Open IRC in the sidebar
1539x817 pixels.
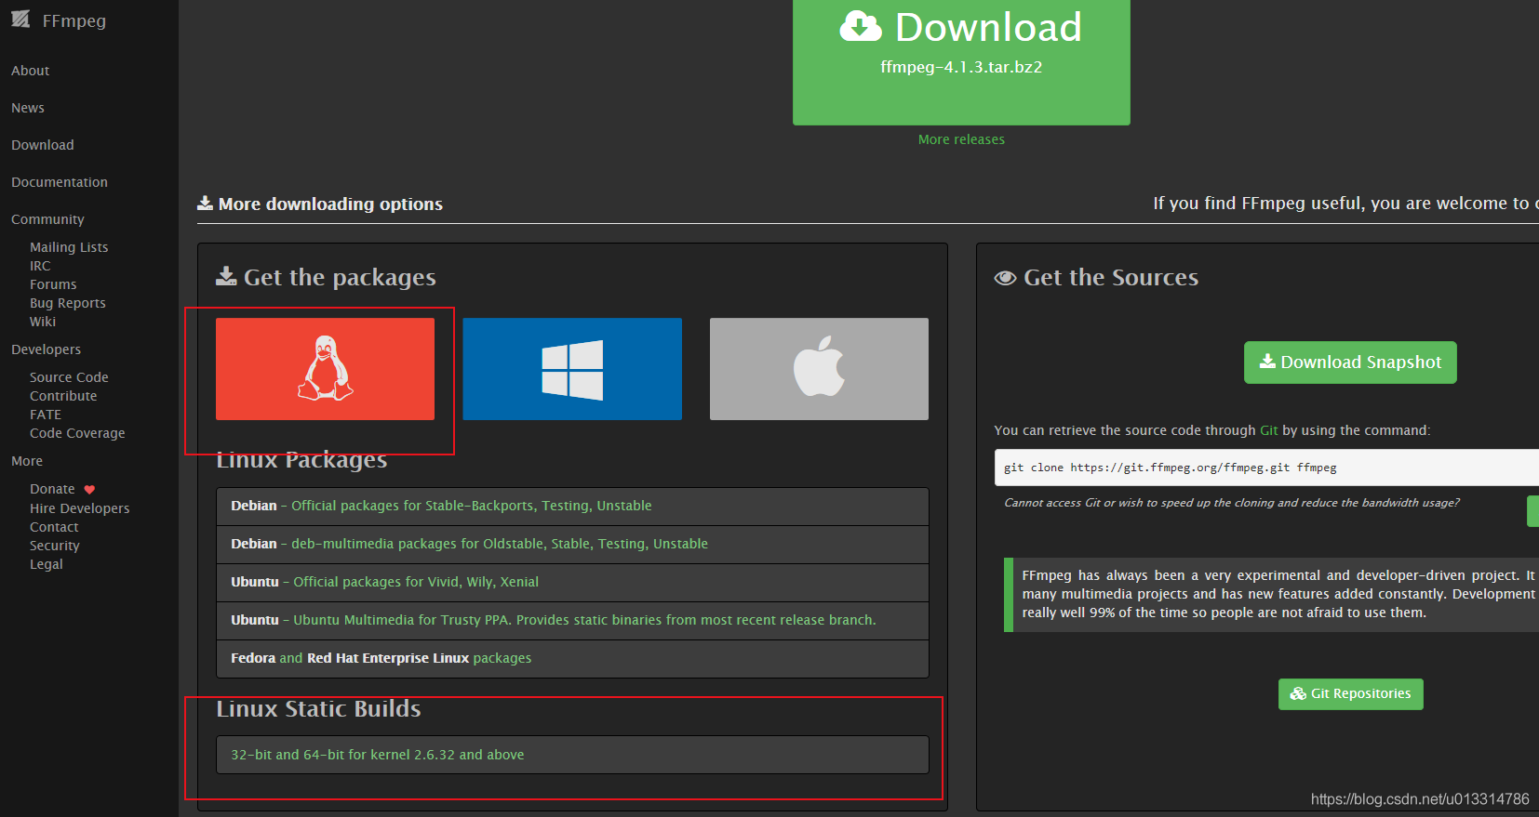[40, 266]
